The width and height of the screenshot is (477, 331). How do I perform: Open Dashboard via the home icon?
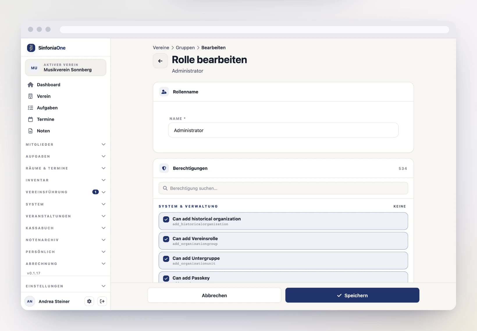[x=31, y=84]
